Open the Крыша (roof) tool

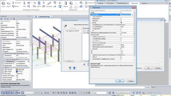(x=66, y=5)
